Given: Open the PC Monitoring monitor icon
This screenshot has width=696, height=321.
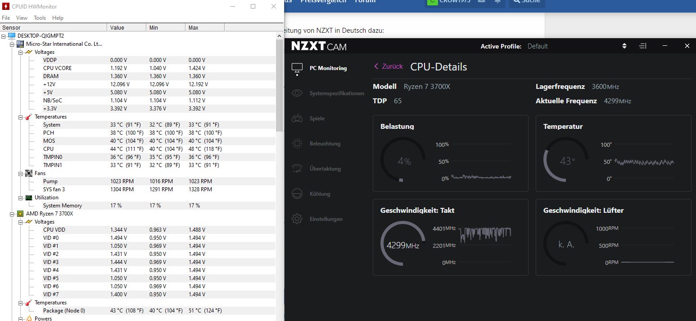Looking at the screenshot, I should tap(297, 68).
